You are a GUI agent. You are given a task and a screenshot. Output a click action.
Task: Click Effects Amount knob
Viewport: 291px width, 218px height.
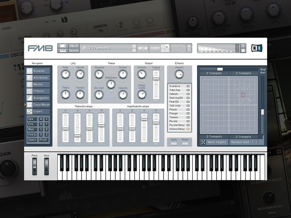[x=179, y=74]
